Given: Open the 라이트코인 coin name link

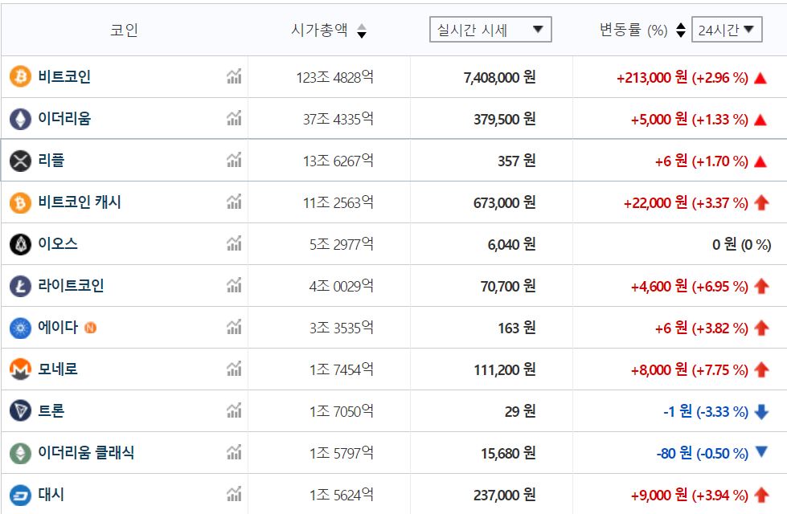Looking at the screenshot, I should [x=71, y=286].
